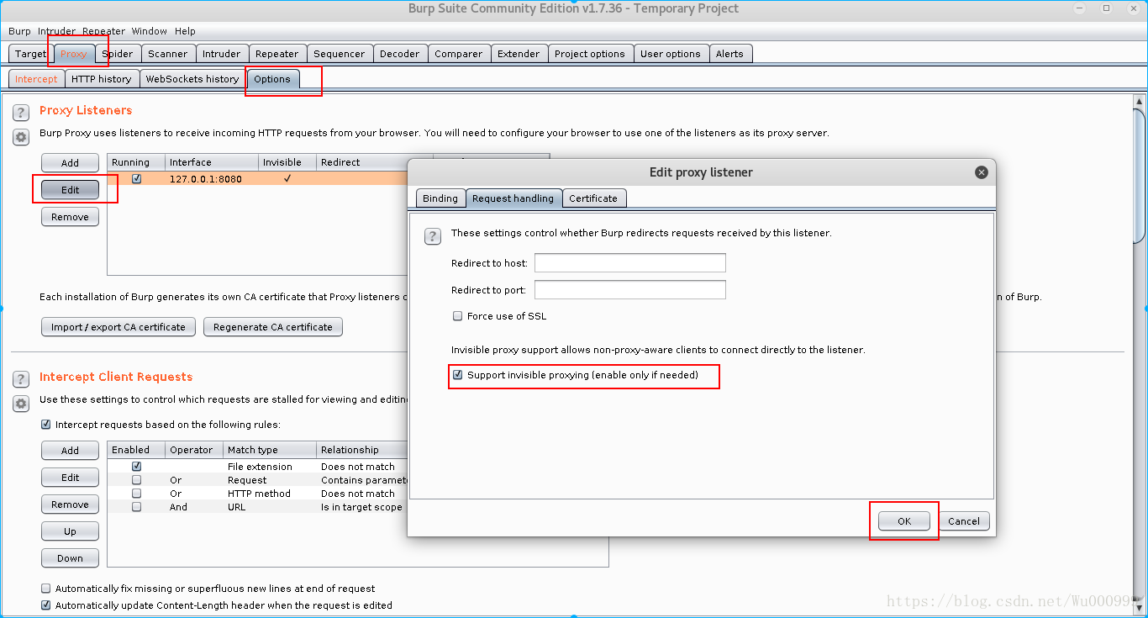Select the HTTP history sub-tab
Viewport: 1148px width, 618px height.
coord(102,79)
